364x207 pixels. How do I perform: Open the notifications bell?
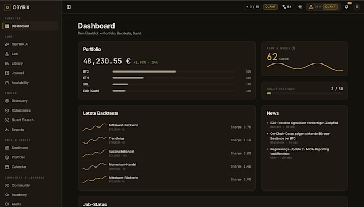[346, 7]
